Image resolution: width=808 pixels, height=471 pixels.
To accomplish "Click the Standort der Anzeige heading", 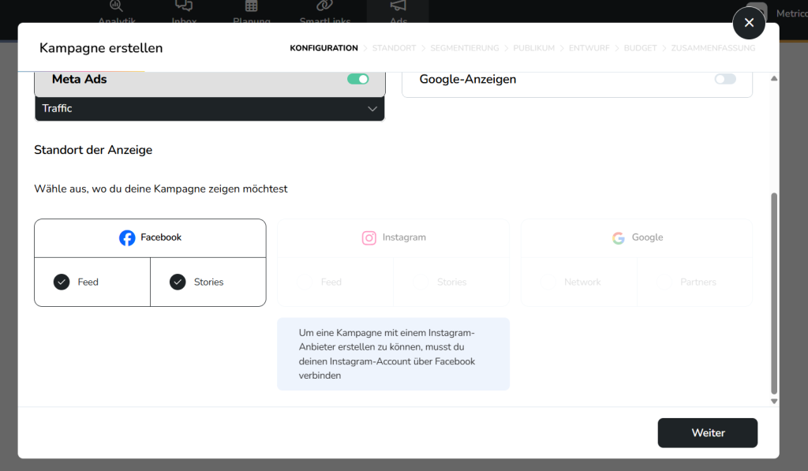I will click(93, 150).
